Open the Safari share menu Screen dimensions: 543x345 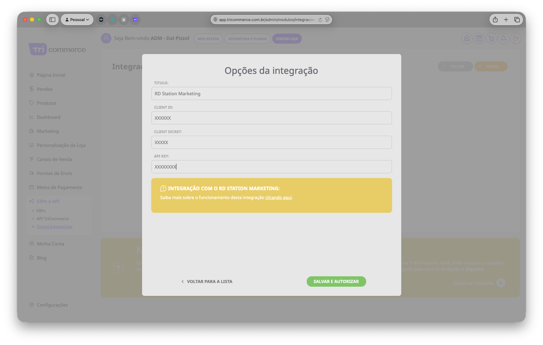tap(495, 20)
